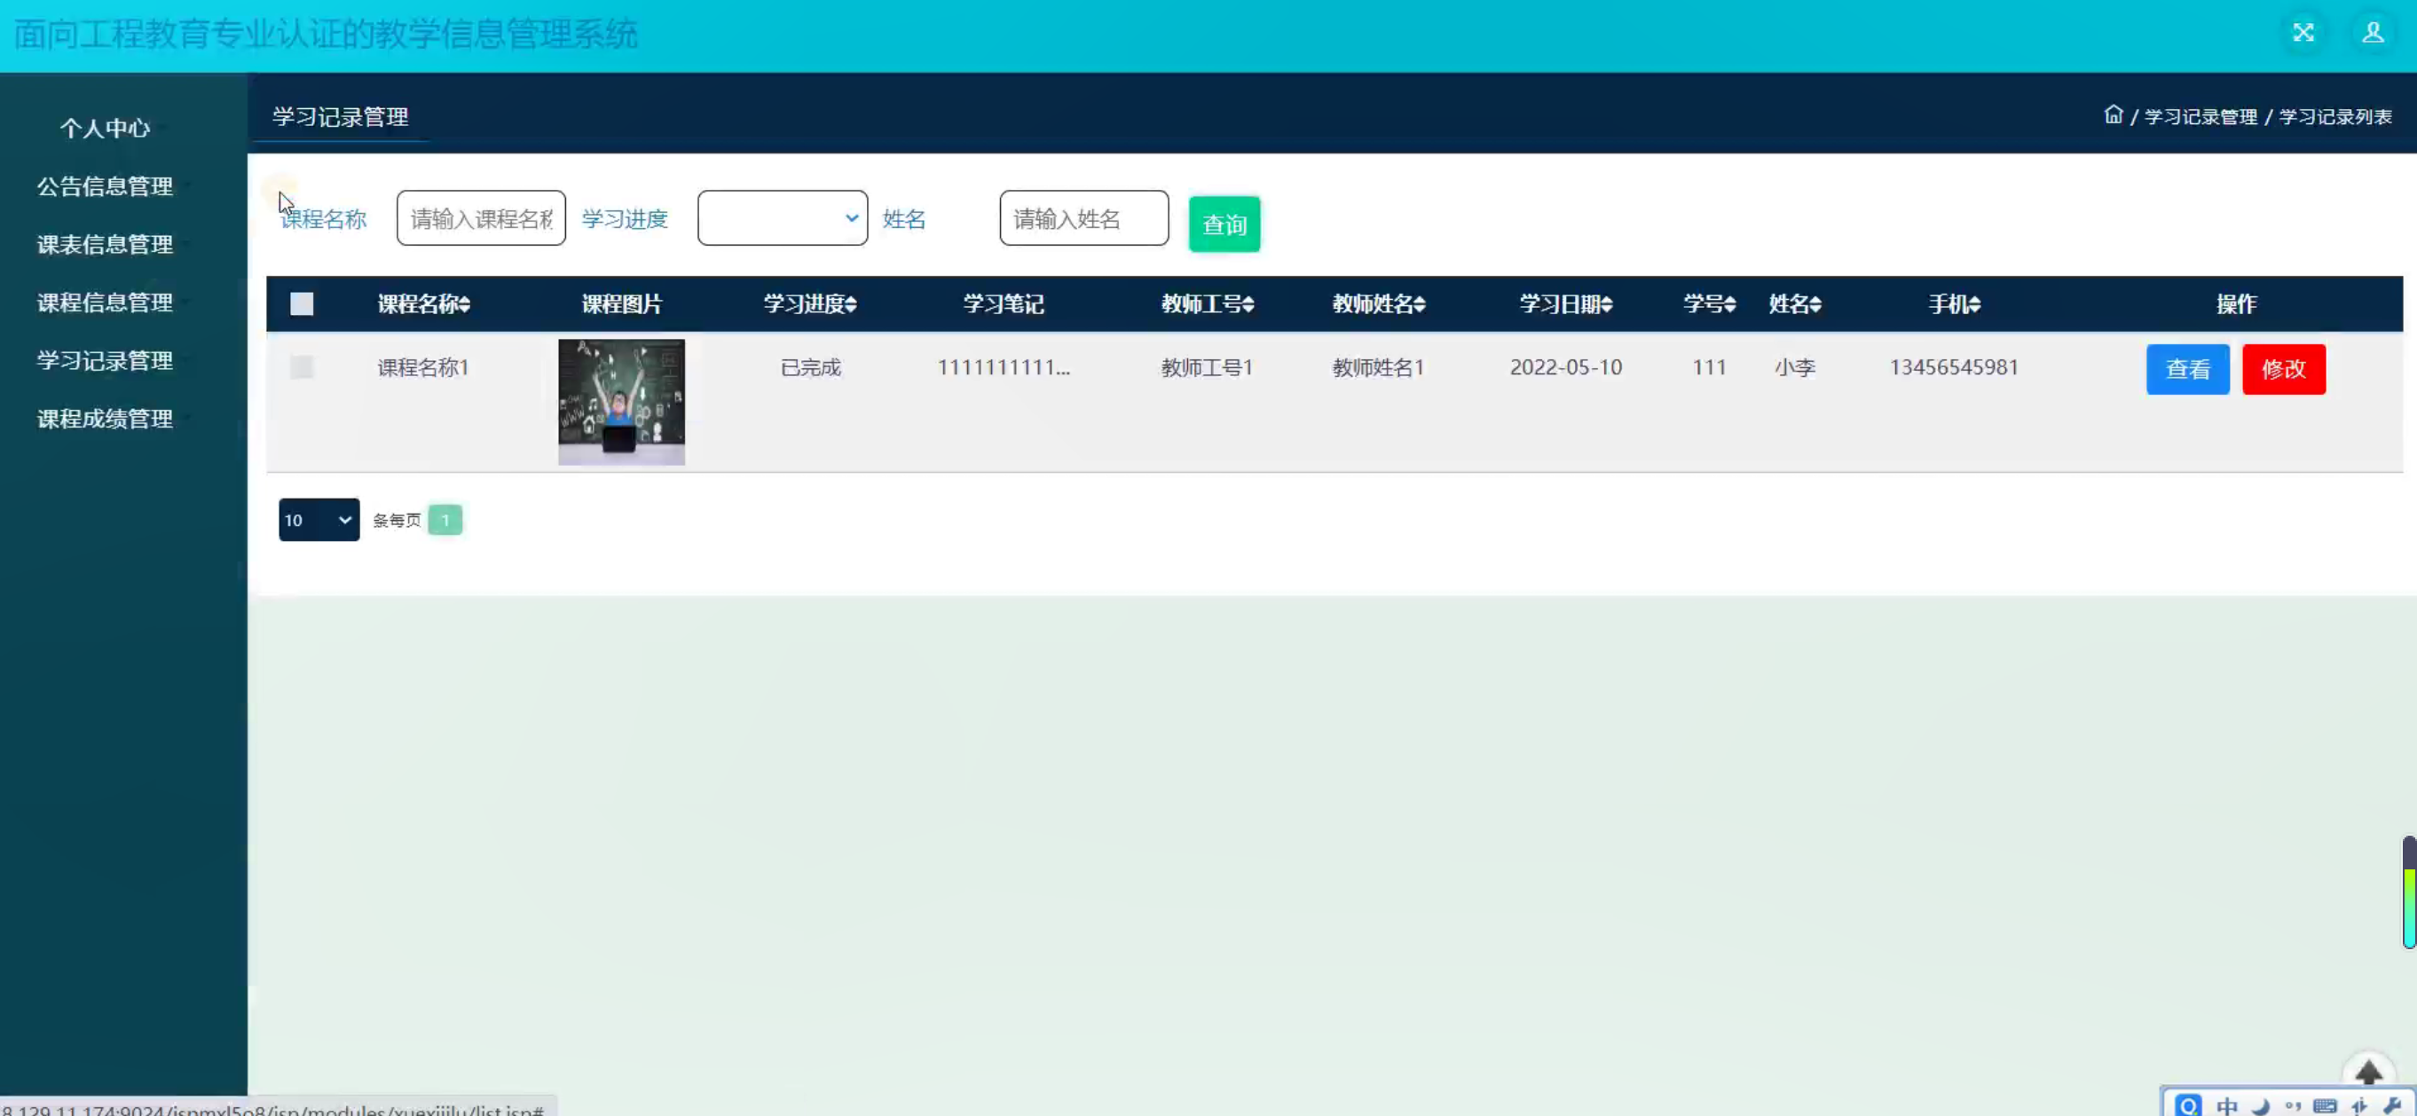Toggle the IME Chinese/English mode icon

(2226, 1105)
